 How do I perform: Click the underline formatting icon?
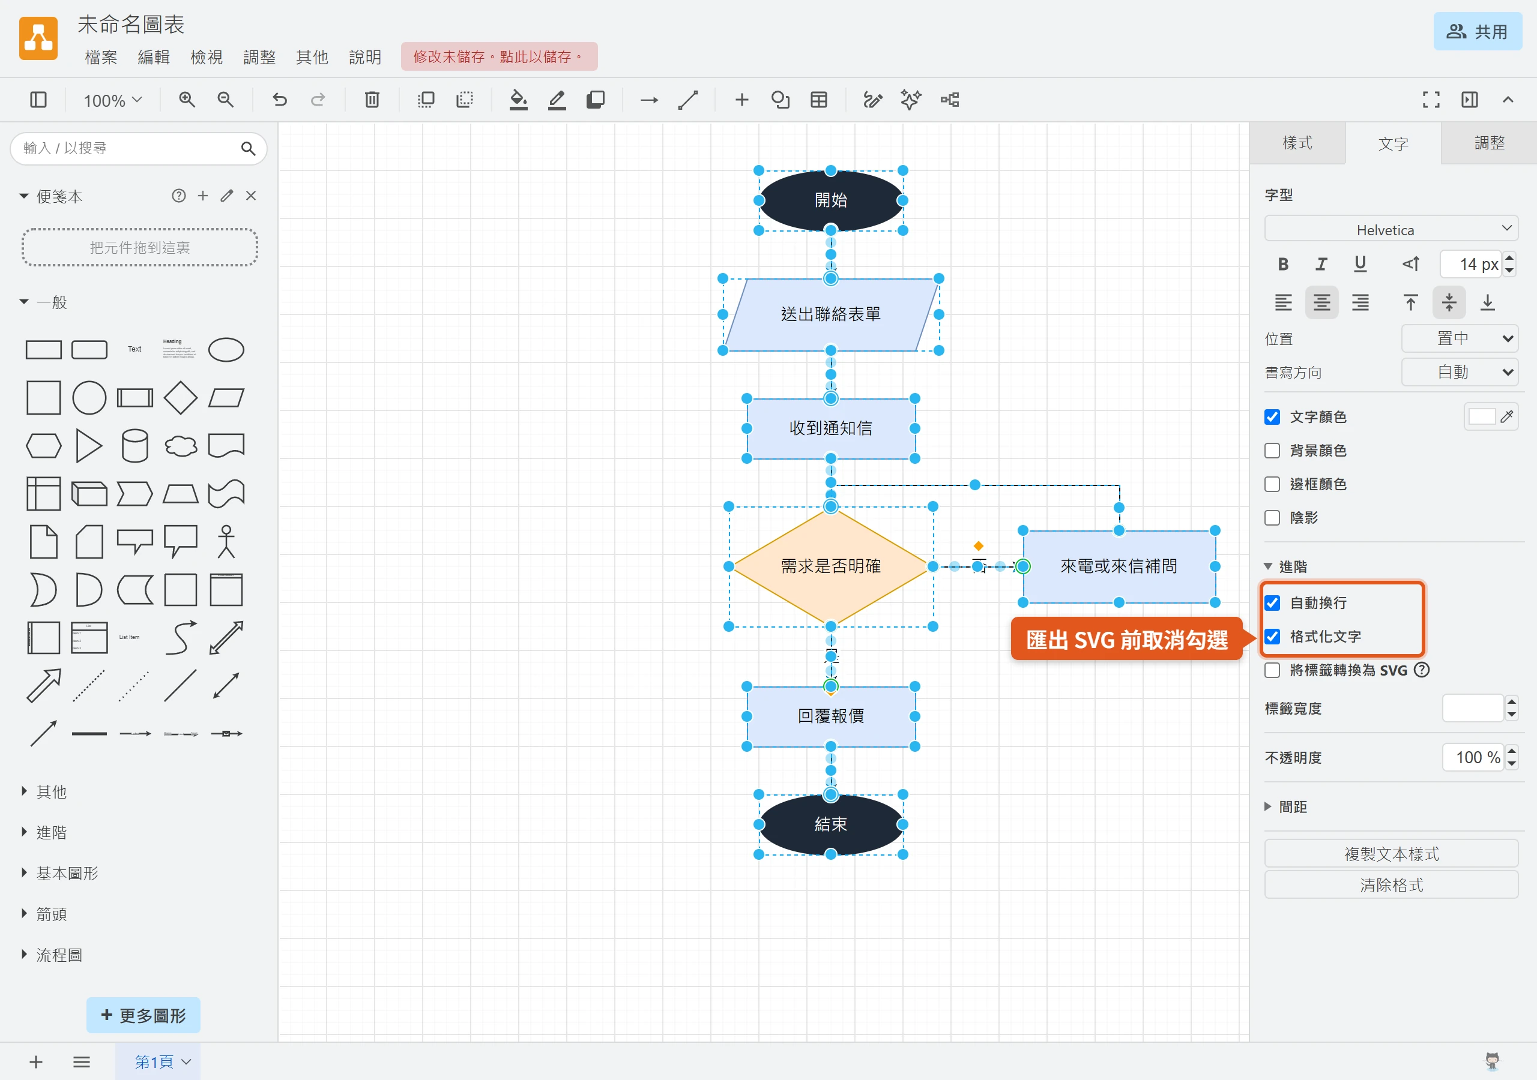(x=1360, y=265)
